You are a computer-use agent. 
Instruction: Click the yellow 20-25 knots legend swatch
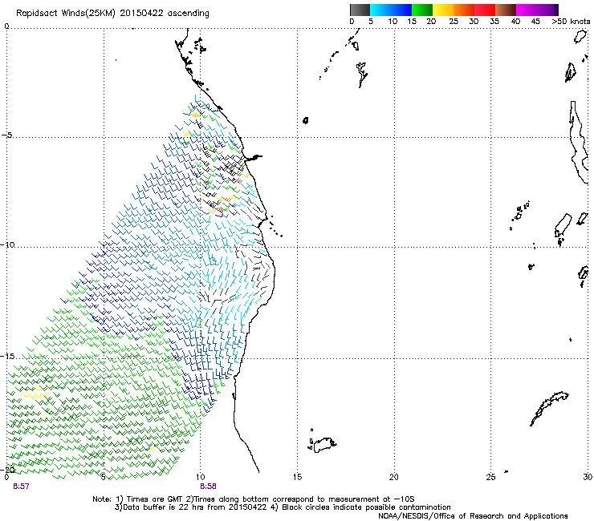point(443,10)
